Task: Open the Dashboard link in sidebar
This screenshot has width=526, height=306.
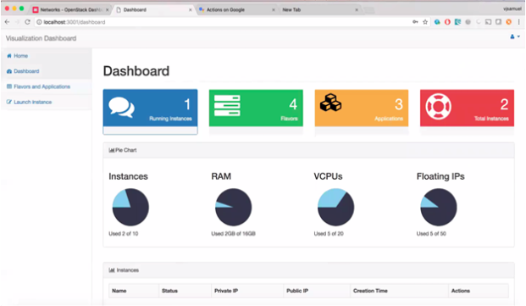Action: tap(26, 71)
